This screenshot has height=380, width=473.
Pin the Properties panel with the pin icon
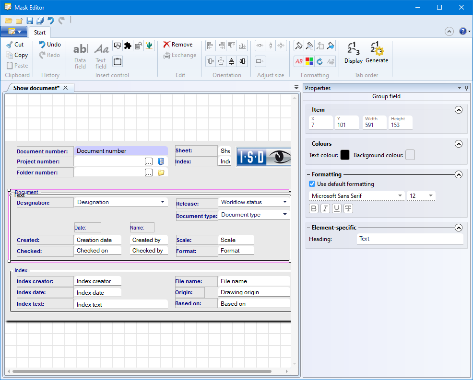(x=466, y=88)
